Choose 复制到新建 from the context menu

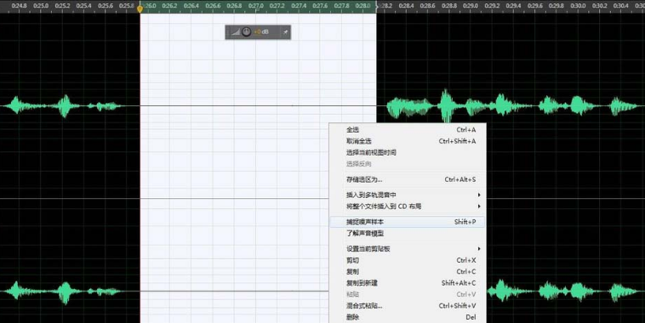pyautogui.click(x=408, y=283)
